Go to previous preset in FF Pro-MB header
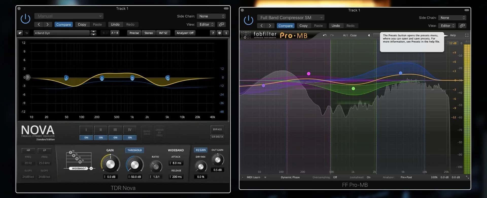Image resolution: width=487 pixels, height=198 pixels. [x=262, y=26]
